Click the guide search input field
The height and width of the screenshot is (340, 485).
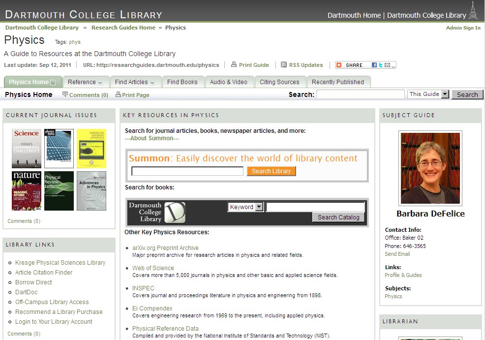click(361, 94)
